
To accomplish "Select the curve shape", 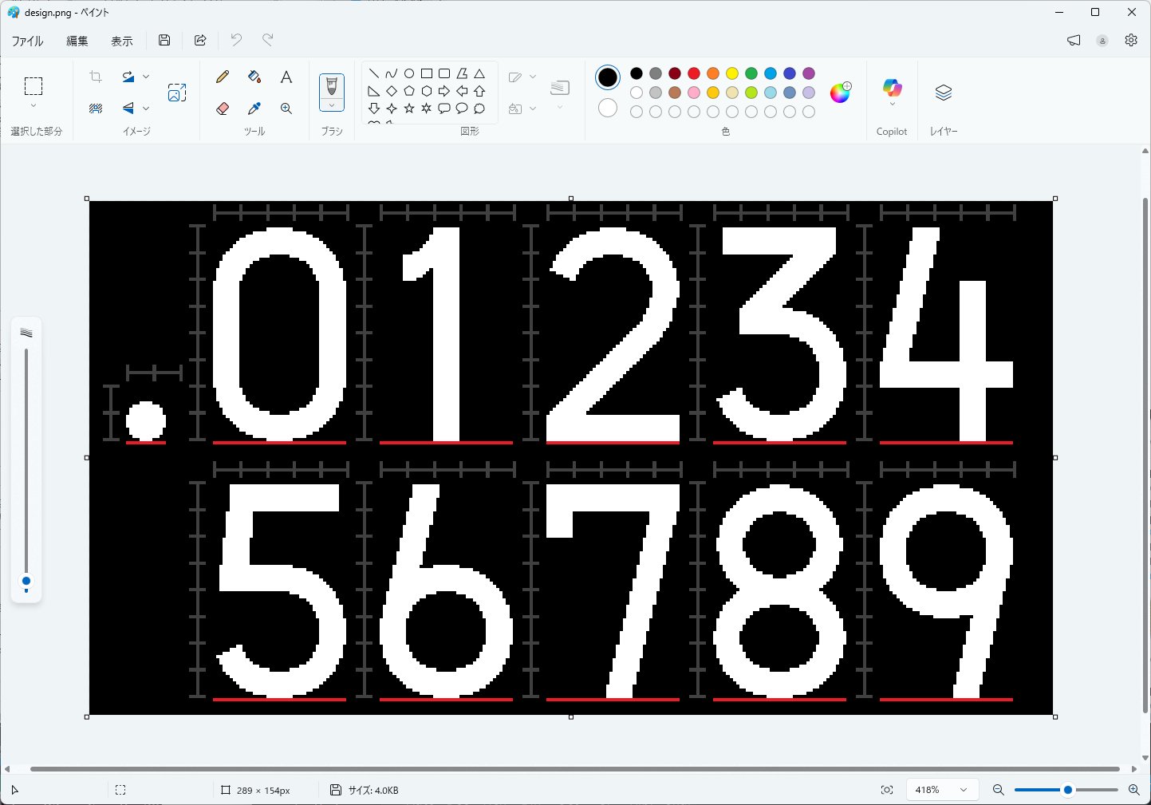I will coord(391,73).
